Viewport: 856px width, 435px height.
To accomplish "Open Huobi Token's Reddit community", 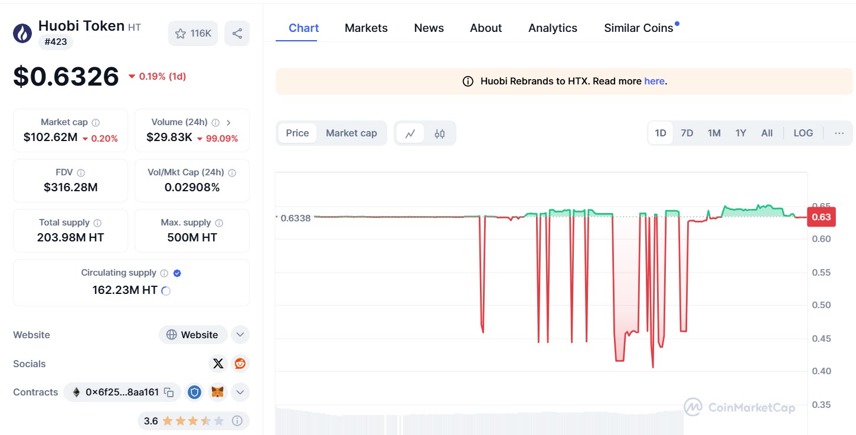I will coord(240,364).
